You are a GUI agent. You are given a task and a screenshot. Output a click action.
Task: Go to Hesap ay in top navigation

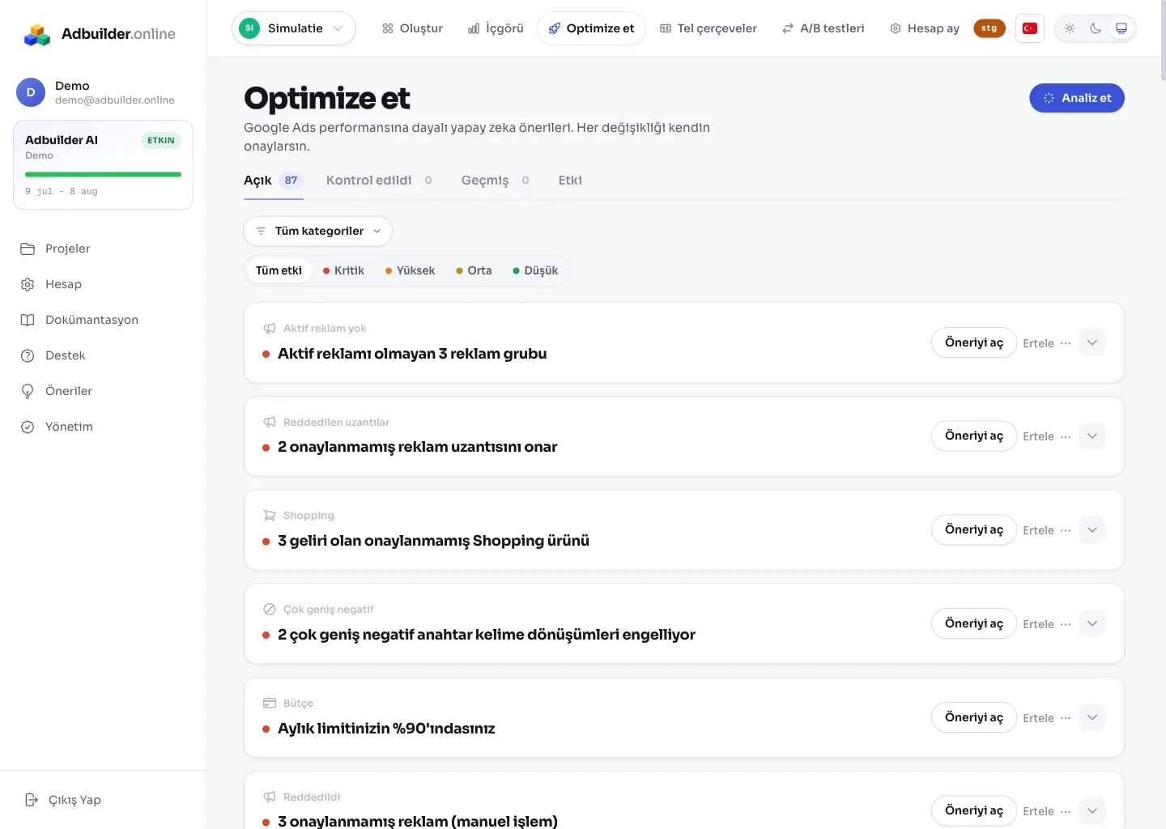pyautogui.click(x=925, y=28)
